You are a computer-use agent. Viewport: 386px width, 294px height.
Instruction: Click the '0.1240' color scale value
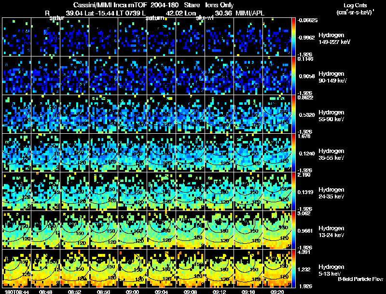tap(306, 154)
